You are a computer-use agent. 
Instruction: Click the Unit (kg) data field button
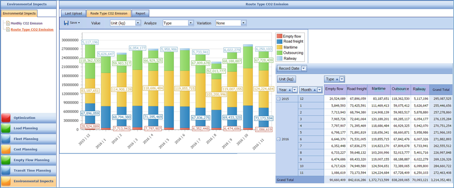pos(287,79)
